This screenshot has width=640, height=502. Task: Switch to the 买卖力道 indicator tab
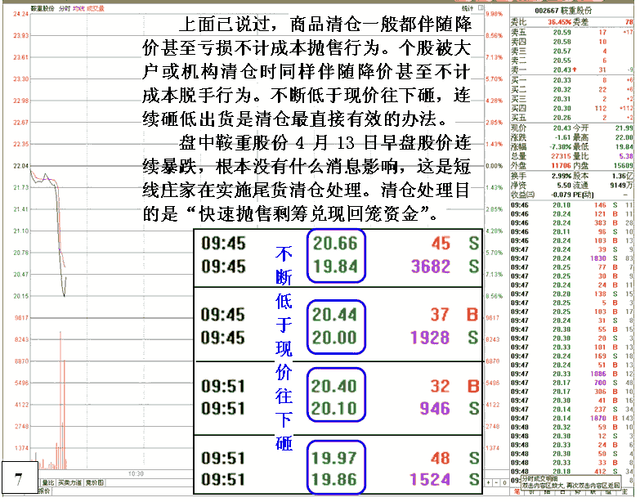point(69,483)
